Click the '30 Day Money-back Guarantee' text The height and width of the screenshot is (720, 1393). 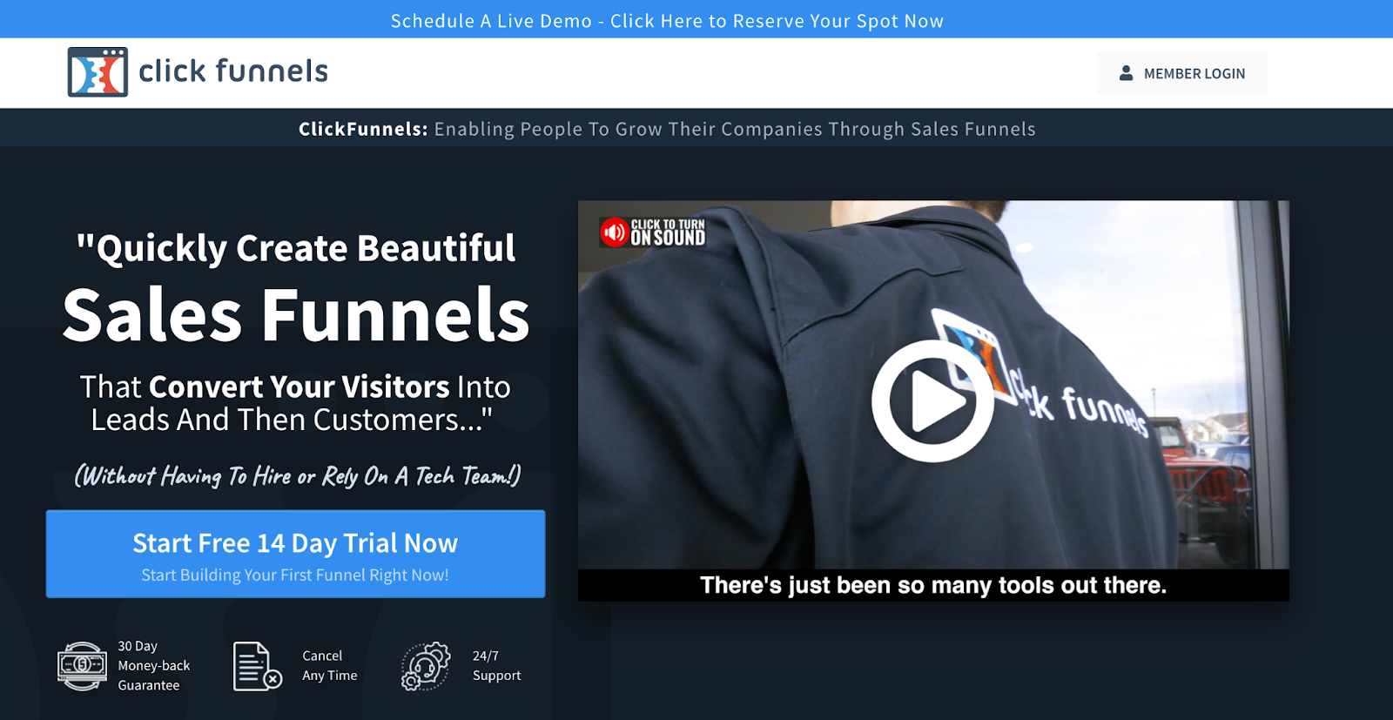pyautogui.click(x=154, y=666)
